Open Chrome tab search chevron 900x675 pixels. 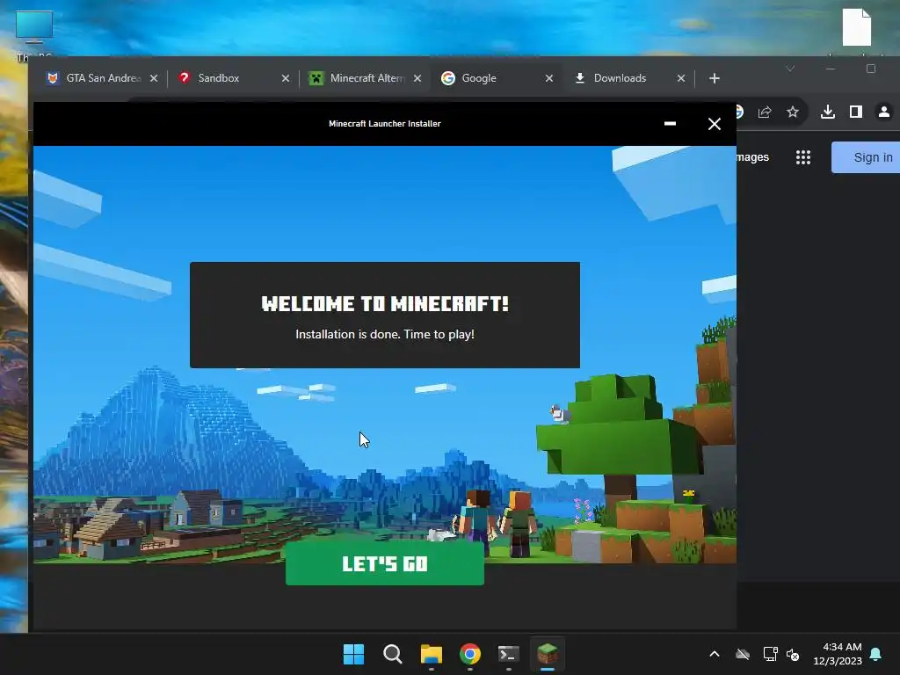click(x=790, y=69)
